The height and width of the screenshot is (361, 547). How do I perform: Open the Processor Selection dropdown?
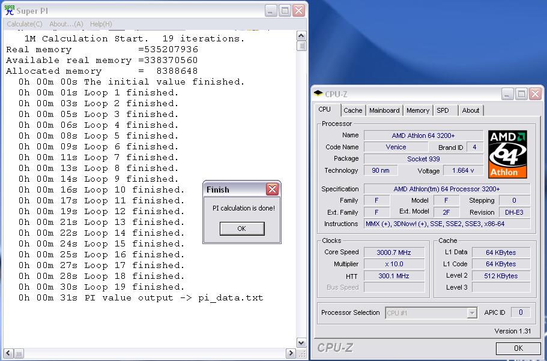point(472,313)
